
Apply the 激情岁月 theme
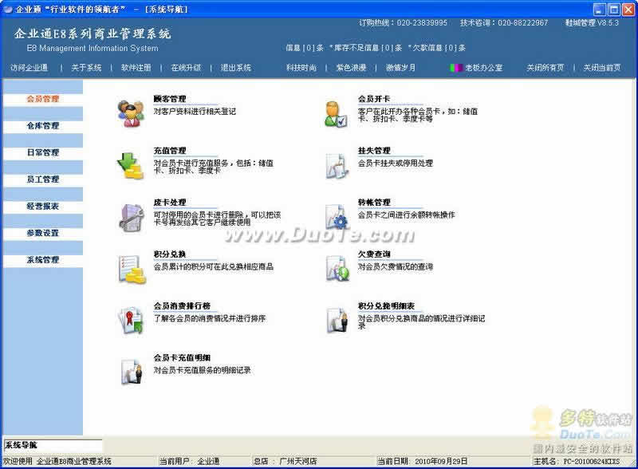pos(401,68)
